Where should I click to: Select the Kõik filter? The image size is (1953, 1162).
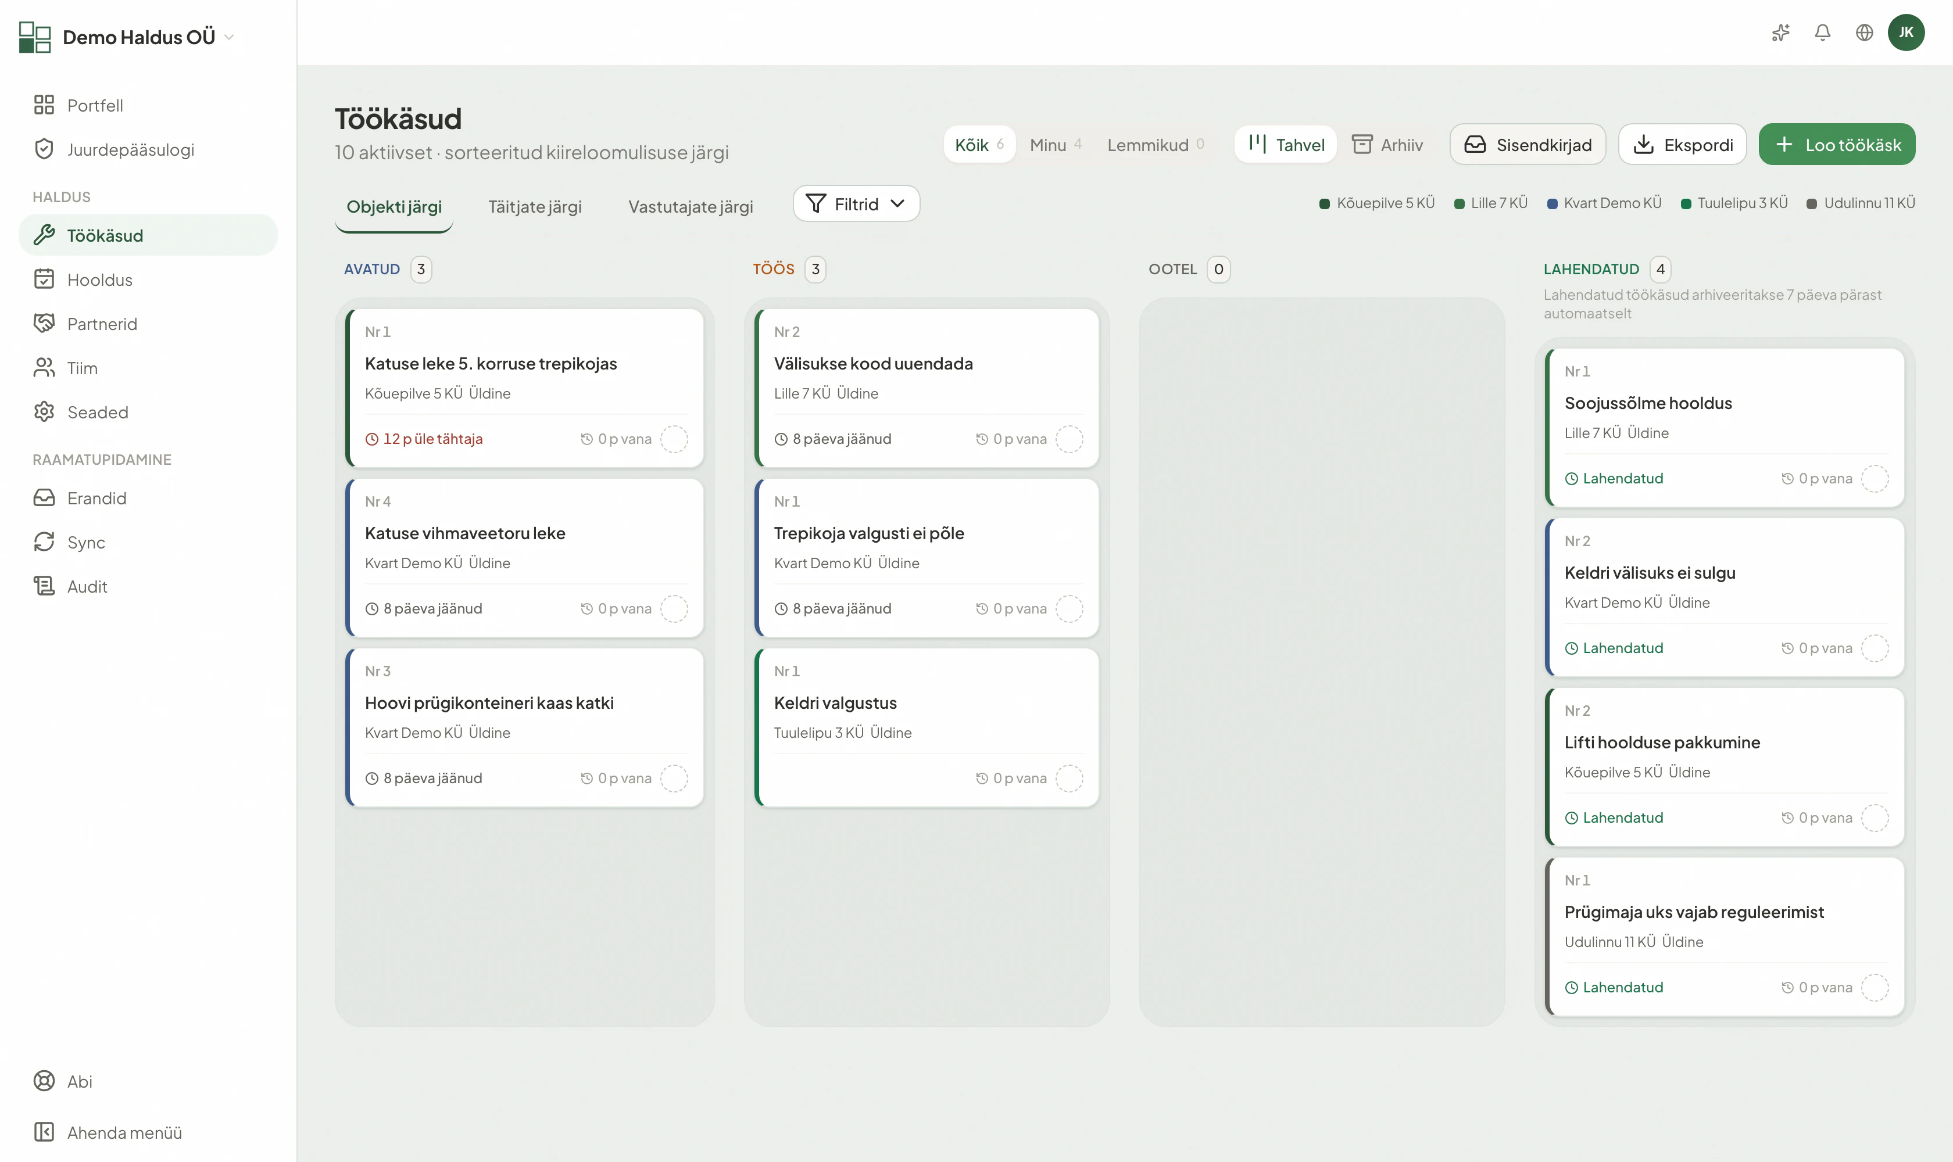[x=979, y=144]
